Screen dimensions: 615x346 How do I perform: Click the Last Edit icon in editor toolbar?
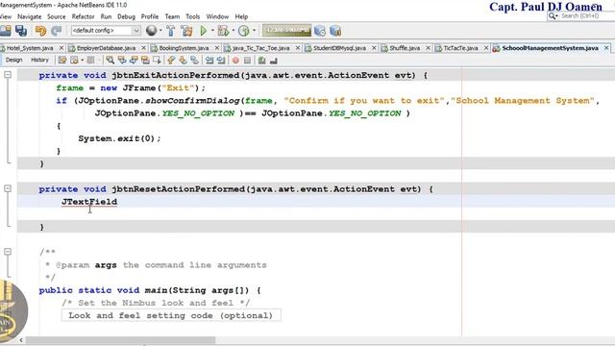click(x=62, y=61)
